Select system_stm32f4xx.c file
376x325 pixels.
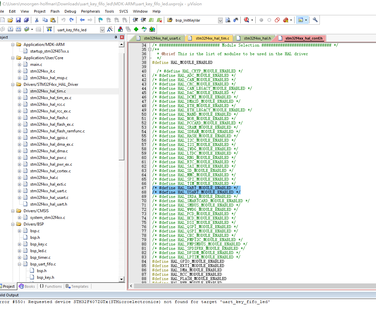tap(48, 218)
